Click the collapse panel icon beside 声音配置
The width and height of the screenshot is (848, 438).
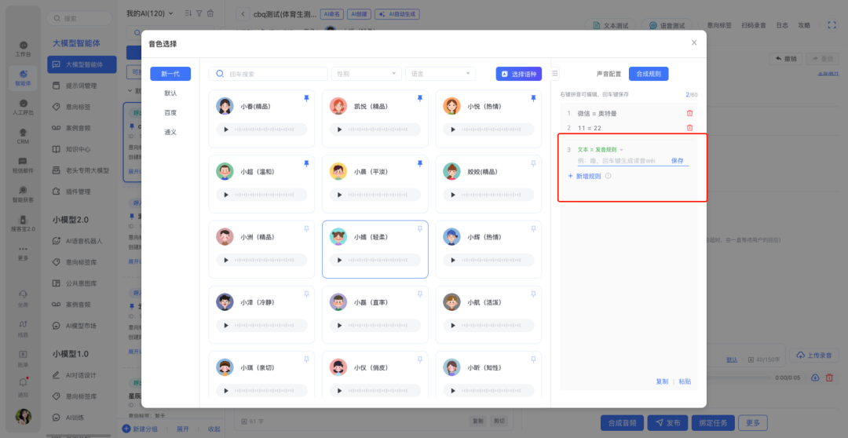556,74
